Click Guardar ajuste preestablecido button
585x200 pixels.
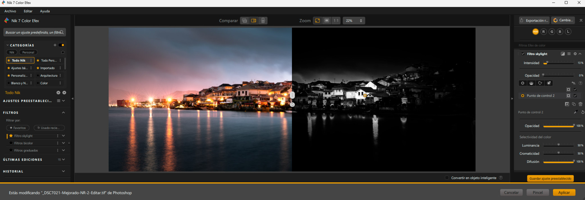click(x=550, y=178)
